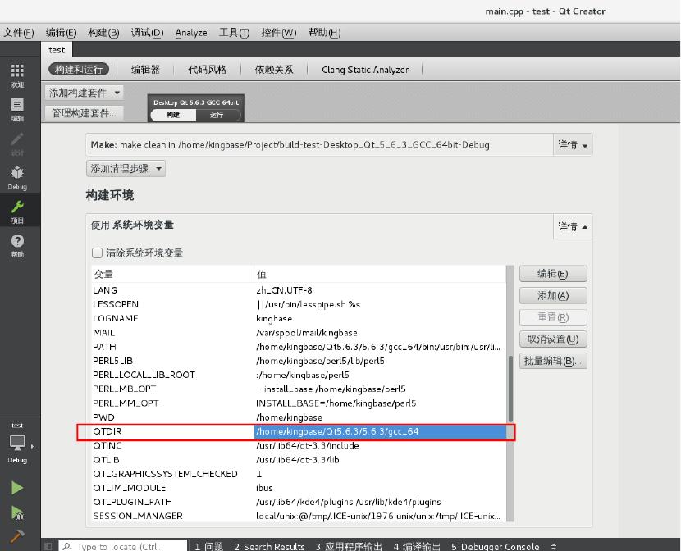
Task: Click the locator magnifier icon
Action: click(67, 546)
